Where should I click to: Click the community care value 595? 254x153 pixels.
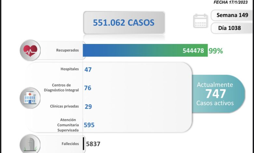pos(89,125)
